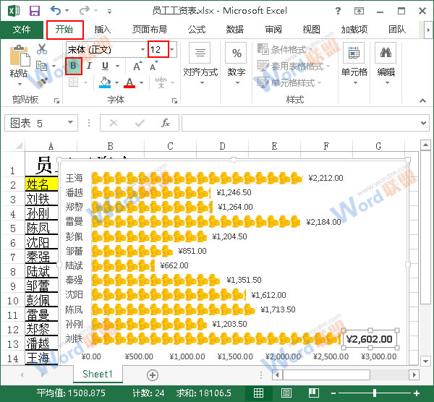
Task: Switch to Review tab
Action: pos(273,30)
